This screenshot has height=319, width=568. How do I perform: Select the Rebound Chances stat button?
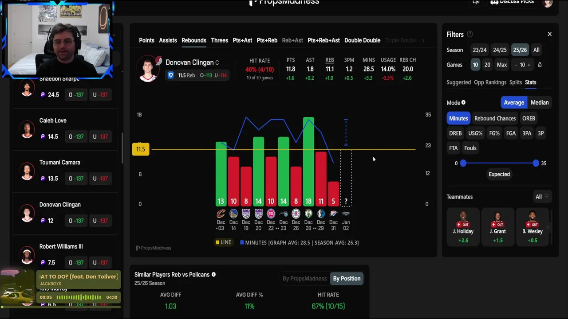point(495,118)
